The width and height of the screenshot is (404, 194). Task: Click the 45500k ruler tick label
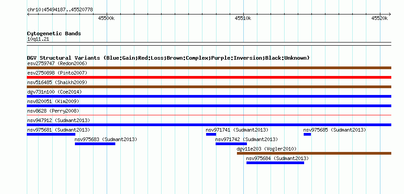[x=106, y=18]
